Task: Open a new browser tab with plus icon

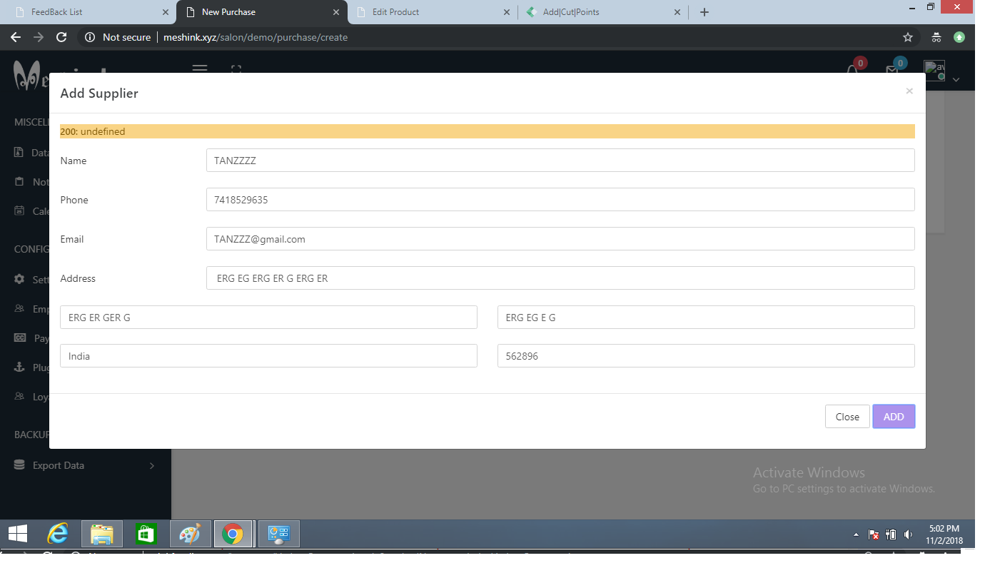Action: click(x=704, y=12)
